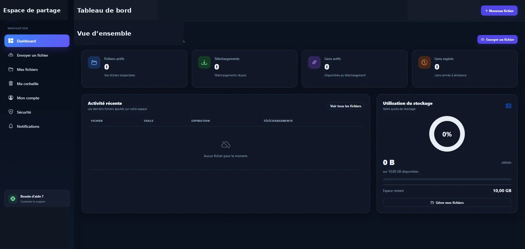The height and width of the screenshot is (249, 525).
Task: Open the Sécurité section
Action: 37,112
